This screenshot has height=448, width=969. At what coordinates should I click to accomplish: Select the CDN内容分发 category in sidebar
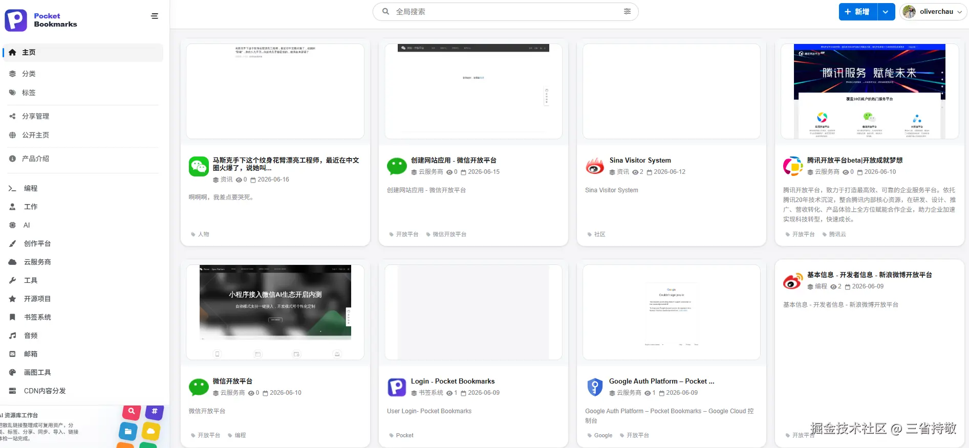[x=83, y=391]
